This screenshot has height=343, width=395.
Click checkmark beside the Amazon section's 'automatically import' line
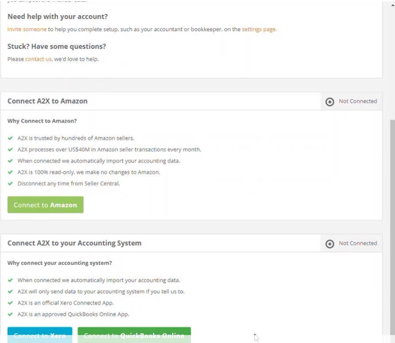[10, 161]
